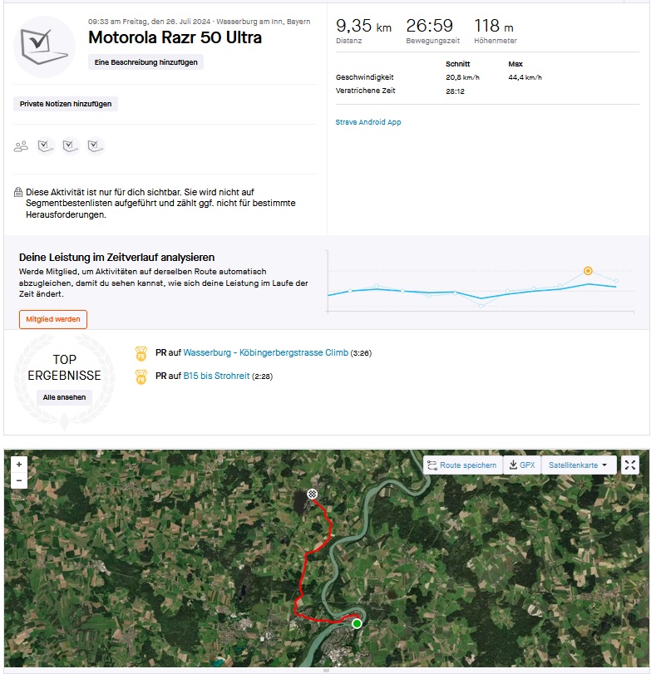The width and height of the screenshot is (651, 674).
Task: Click the group athletes icon
Action: [x=21, y=146]
